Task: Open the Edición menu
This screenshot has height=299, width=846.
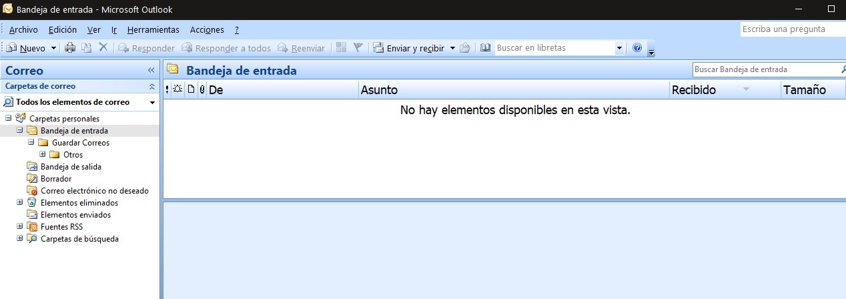Action: tap(63, 30)
